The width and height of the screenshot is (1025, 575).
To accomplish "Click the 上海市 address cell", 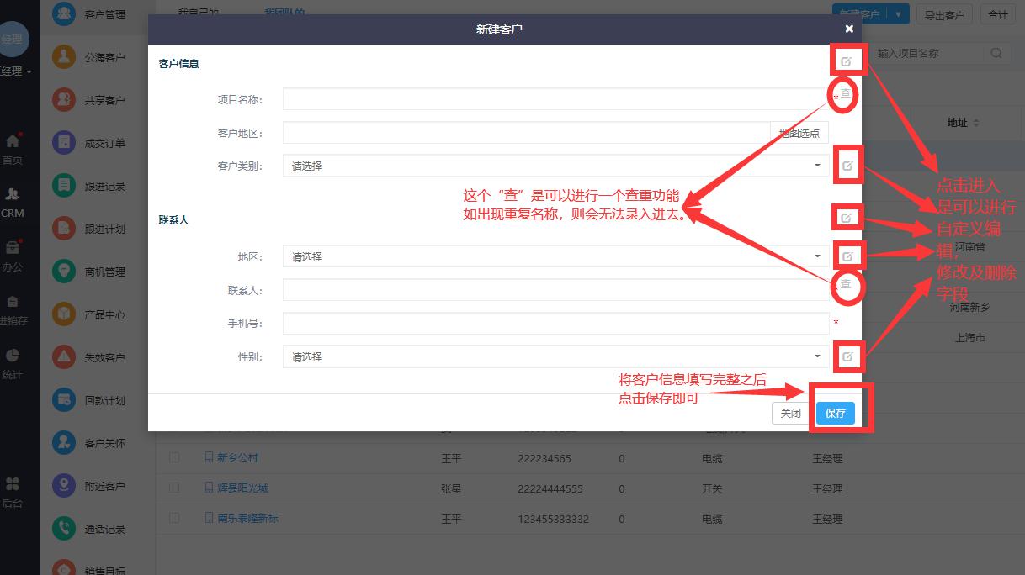I will [x=969, y=337].
